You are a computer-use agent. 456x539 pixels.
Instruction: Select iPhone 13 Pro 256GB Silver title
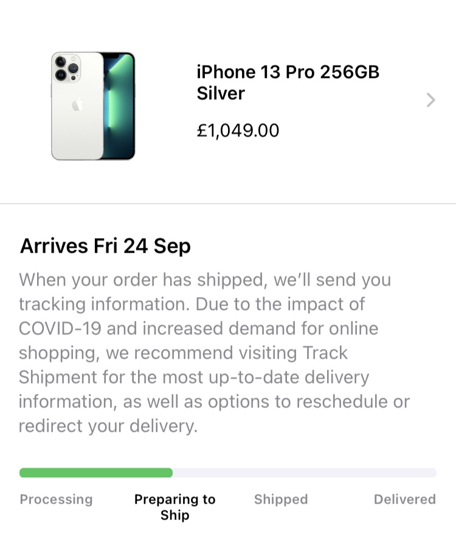click(x=288, y=82)
